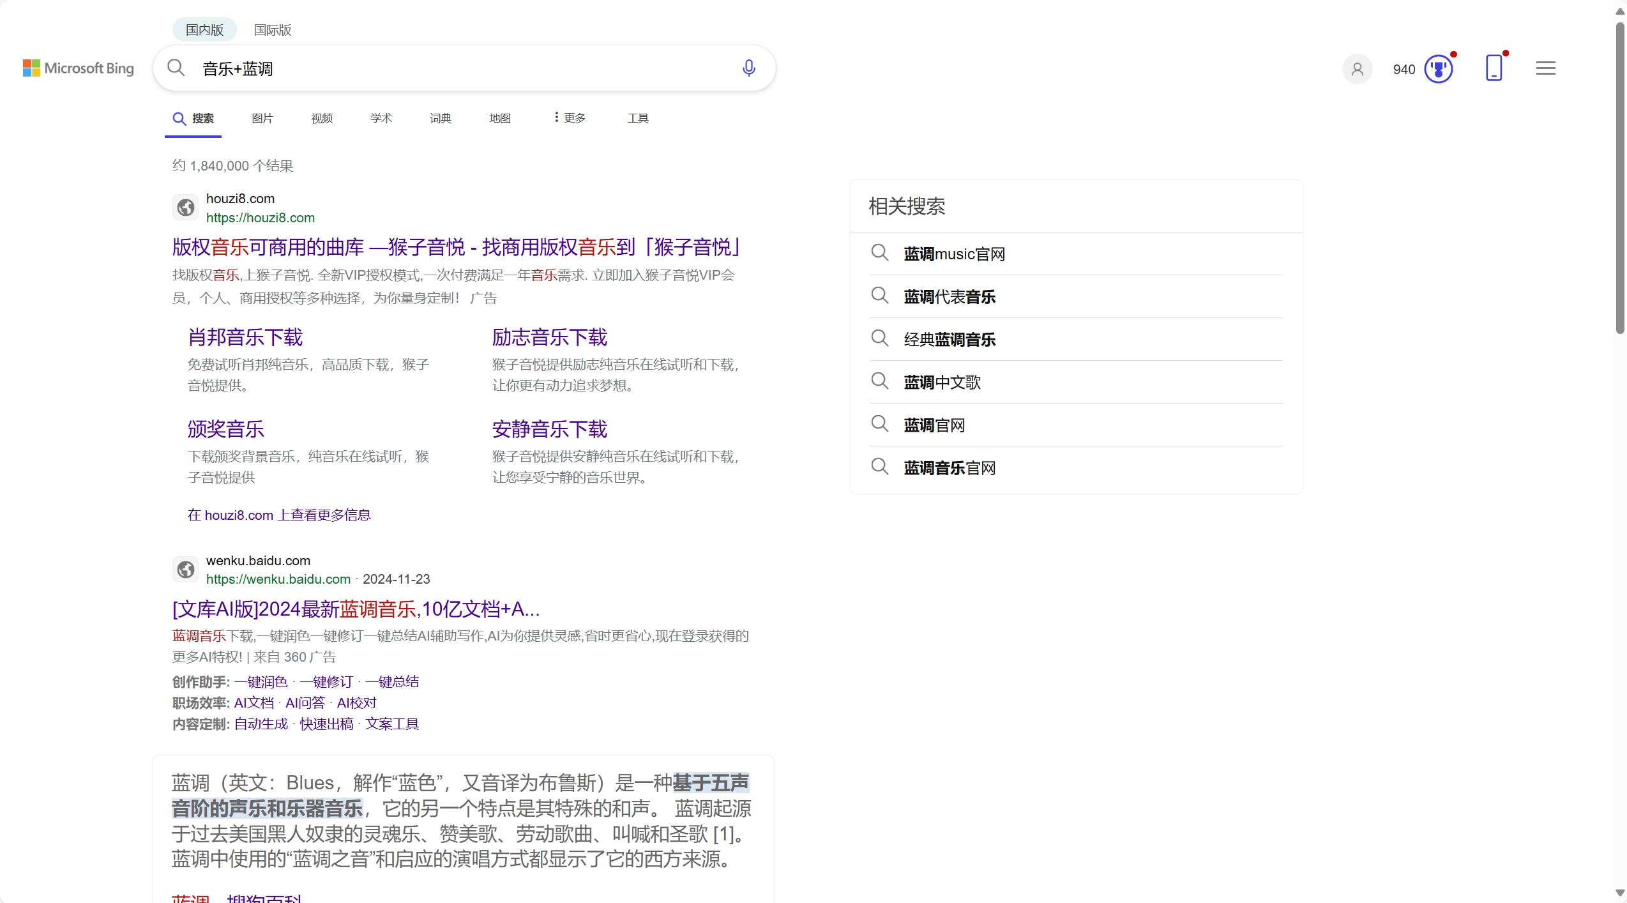This screenshot has width=1627, height=903.
Task: Open [文库AI版]2024最新蓝调音乐 result
Action: coord(356,609)
